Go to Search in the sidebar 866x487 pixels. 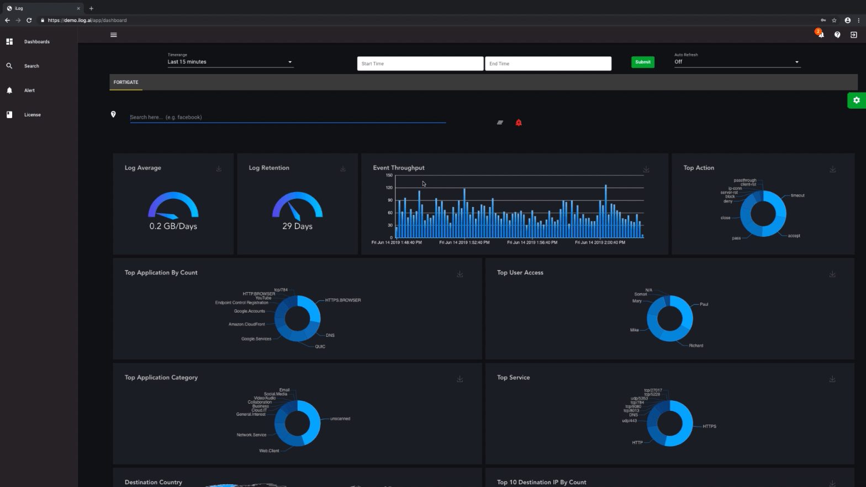coord(31,66)
